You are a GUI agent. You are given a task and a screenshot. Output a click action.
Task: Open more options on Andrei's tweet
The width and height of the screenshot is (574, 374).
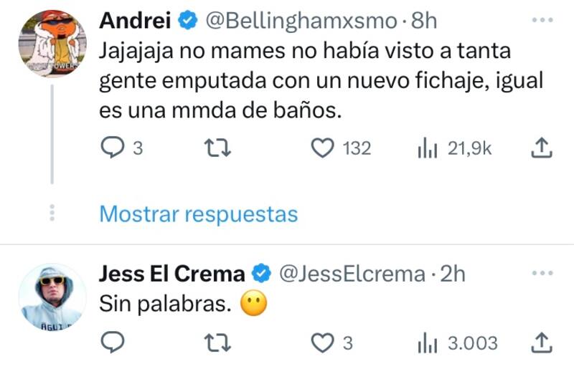542,21
